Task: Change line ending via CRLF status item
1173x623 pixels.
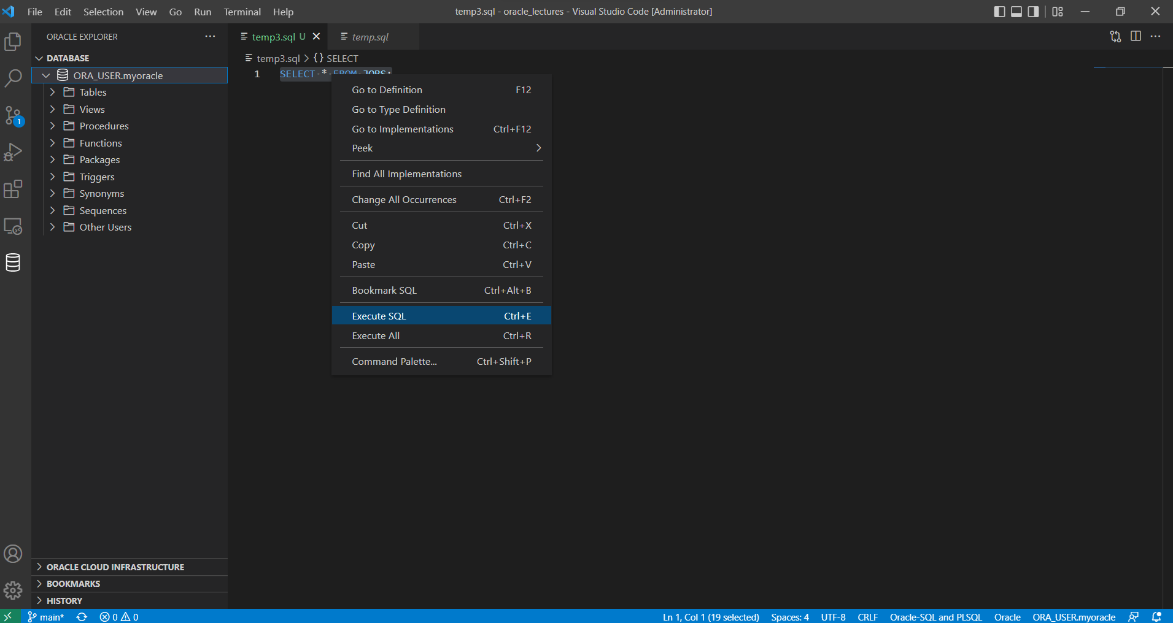Action: [867, 617]
